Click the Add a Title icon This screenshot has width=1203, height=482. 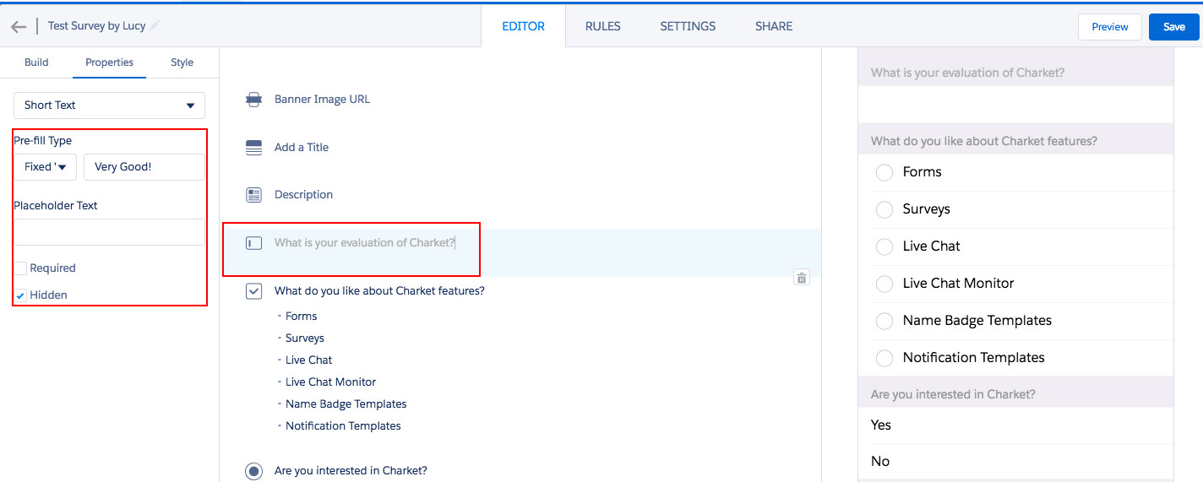click(x=253, y=148)
